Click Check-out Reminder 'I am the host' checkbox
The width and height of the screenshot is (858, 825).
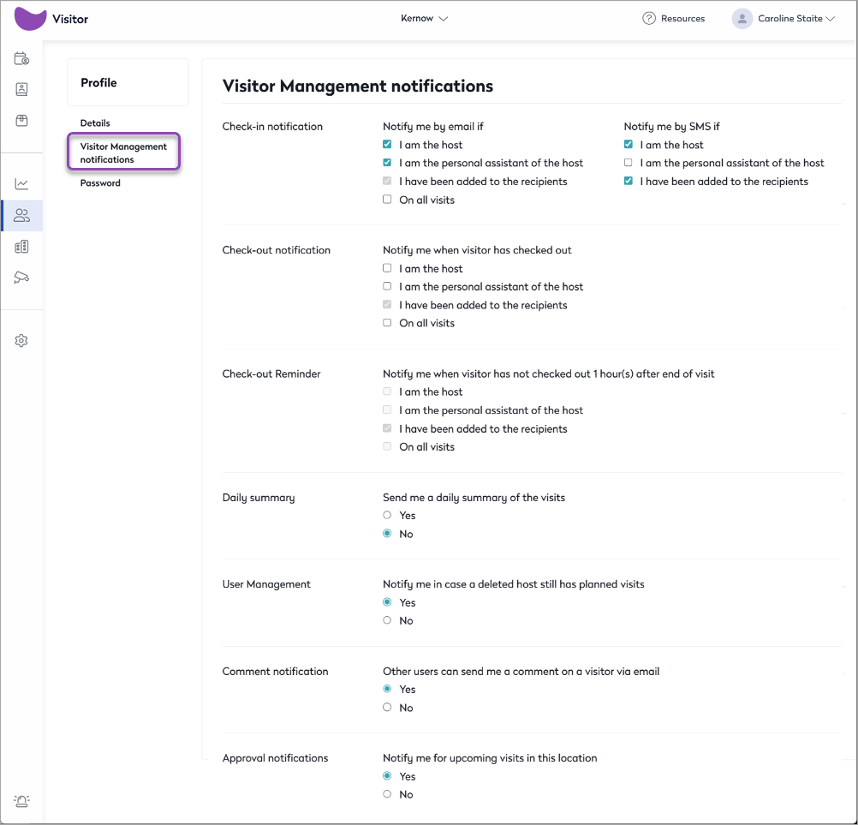click(387, 391)
